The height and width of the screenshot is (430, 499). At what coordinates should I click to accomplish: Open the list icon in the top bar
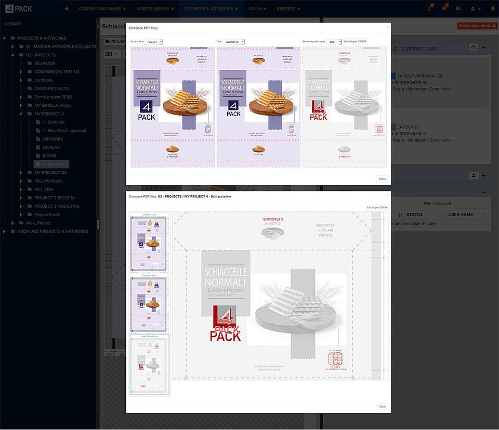coord(458,9)
